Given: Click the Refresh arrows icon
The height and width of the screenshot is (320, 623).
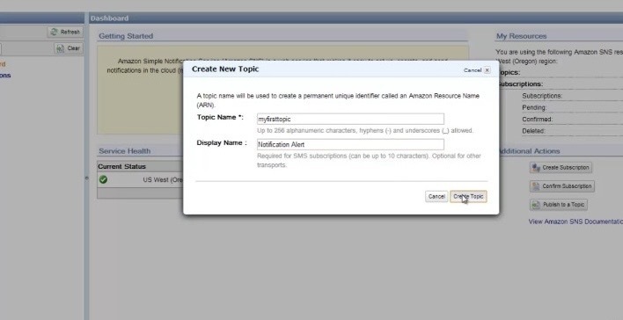Looking at the screenshot, I should 54,33.
